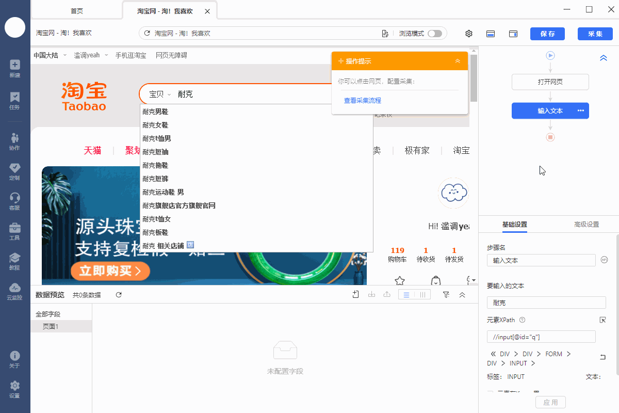Open the 手机逛淘宝 top link

[x=131, y=55]
